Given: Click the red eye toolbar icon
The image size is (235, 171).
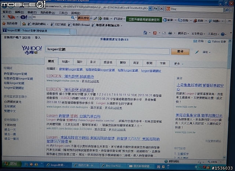Looking at the screenshot, I should (x=11, y=17).
